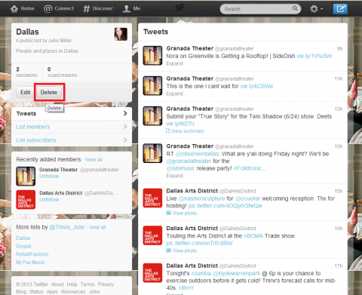Open the #BOMA hashtag

pyautogui.click(x=253, y=236)
